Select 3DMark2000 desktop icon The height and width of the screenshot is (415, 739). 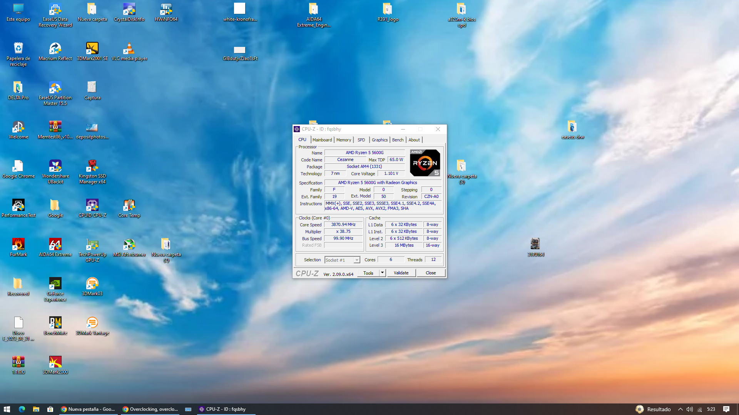tap(55, 365)
